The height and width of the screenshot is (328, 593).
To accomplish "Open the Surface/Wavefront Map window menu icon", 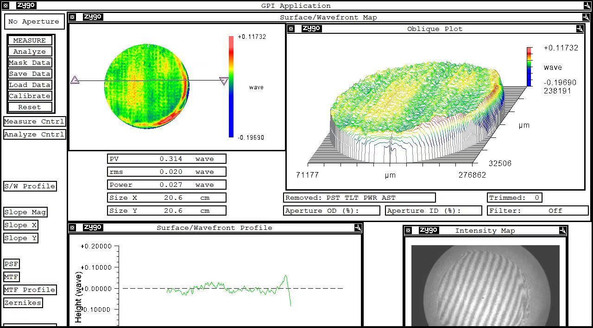I will click(x=72, y=17).
